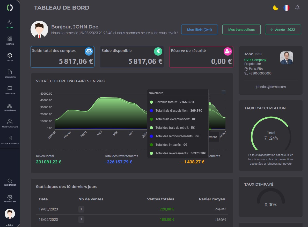Open the notifications bell
308x227 pixels.
click(297, 8)
